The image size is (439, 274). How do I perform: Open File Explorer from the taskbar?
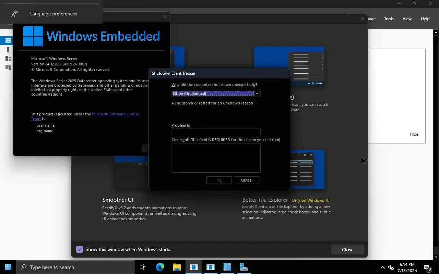point(177,267)
